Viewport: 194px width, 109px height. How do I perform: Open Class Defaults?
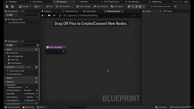(x=101, y=6)
